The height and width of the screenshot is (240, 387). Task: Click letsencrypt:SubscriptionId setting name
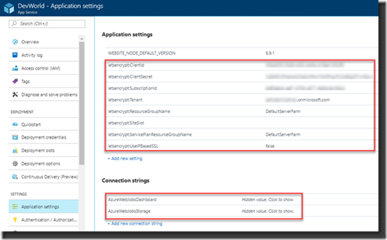click(132, 88)
